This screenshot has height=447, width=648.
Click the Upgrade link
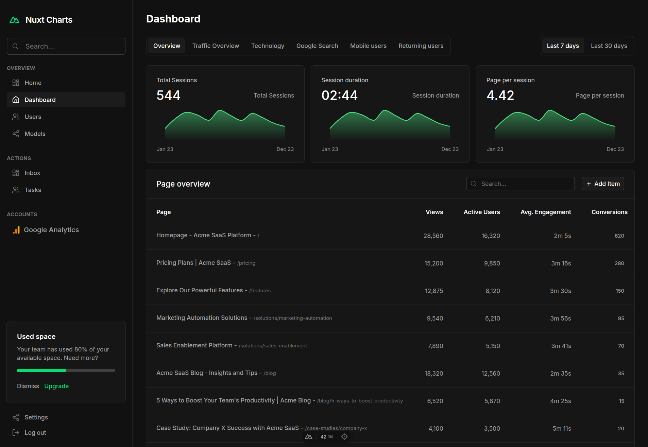(56, 386)
